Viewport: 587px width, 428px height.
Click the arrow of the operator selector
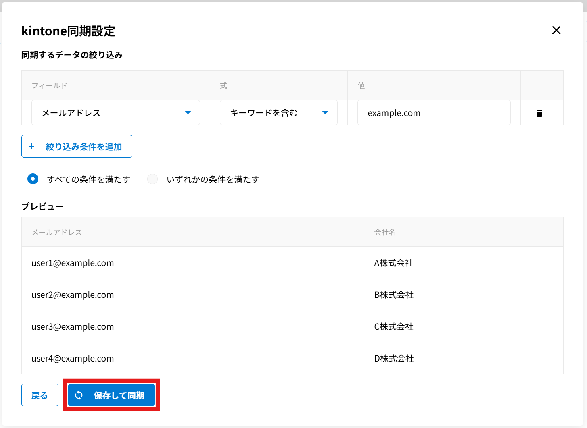click(x=325, y=113)
